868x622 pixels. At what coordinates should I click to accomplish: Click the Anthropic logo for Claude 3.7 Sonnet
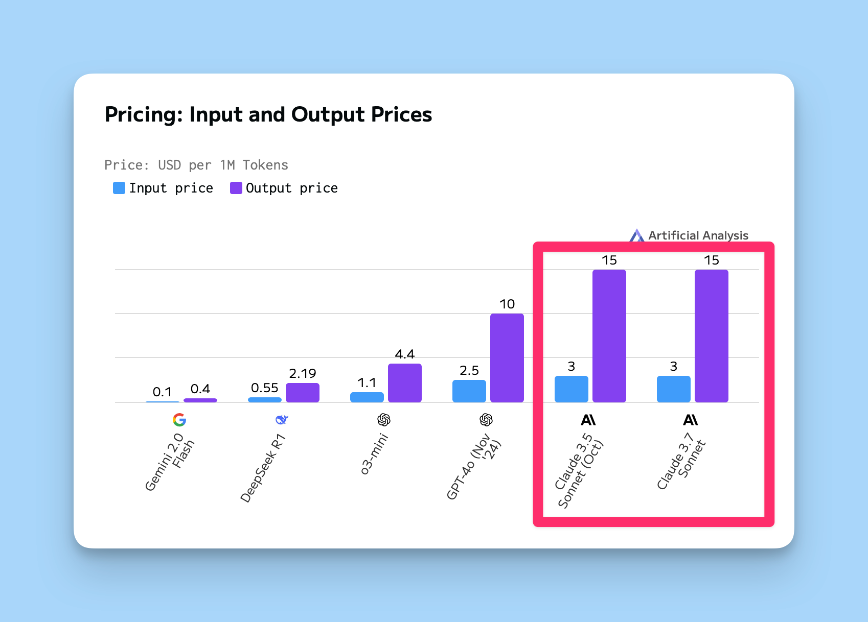pos(691,420)
